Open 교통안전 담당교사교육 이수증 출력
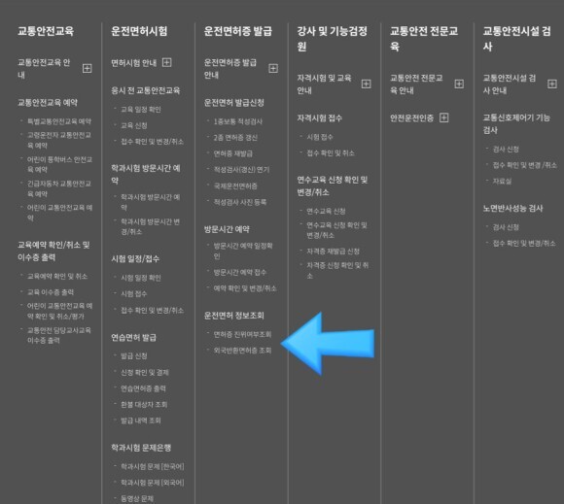 click(59, 335)
